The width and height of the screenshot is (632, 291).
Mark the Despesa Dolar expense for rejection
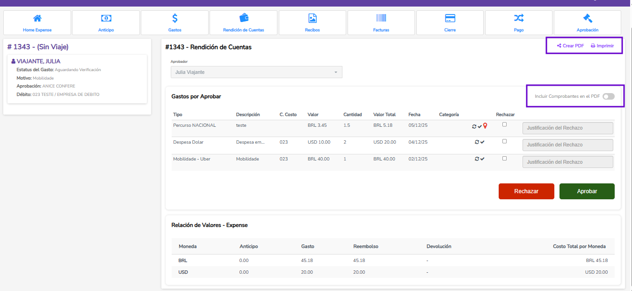(x=504, y=141)
